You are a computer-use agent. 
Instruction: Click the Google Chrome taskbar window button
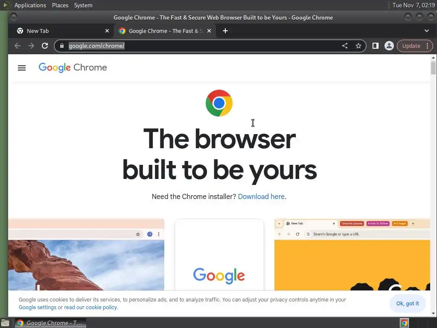tap(50, 323)
